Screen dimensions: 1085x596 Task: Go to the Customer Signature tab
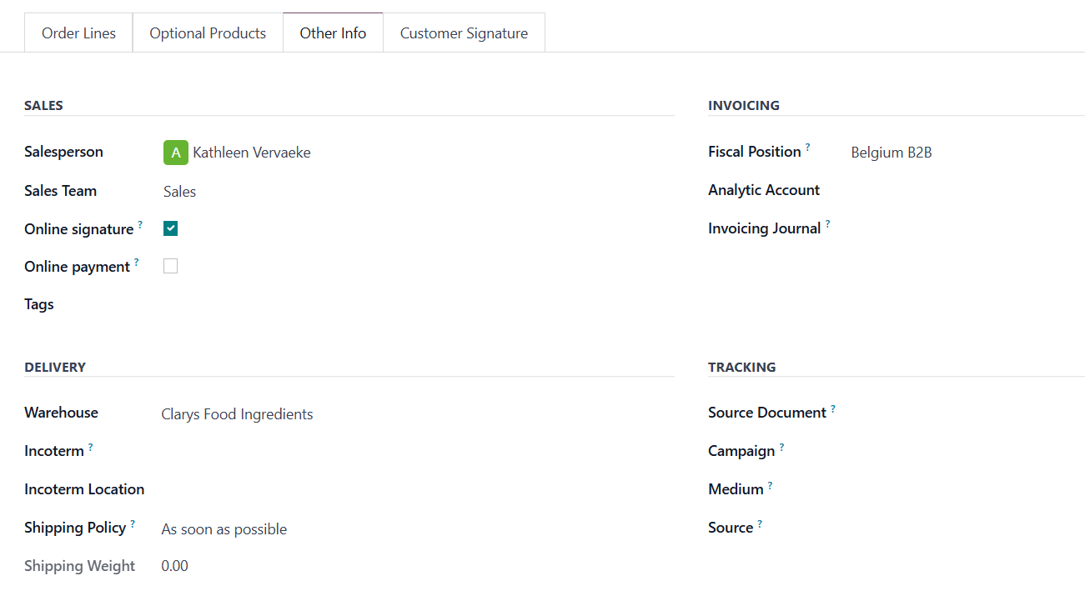(464, 33)
